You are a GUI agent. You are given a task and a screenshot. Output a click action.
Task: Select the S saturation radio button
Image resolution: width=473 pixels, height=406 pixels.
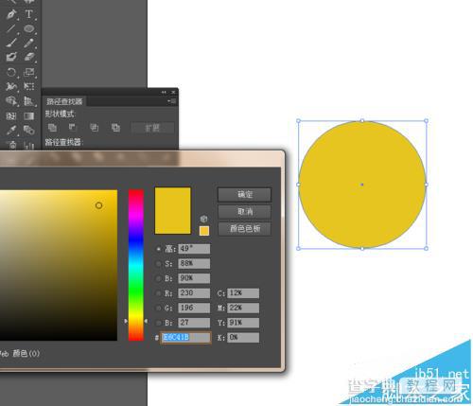tap(158, 264)
